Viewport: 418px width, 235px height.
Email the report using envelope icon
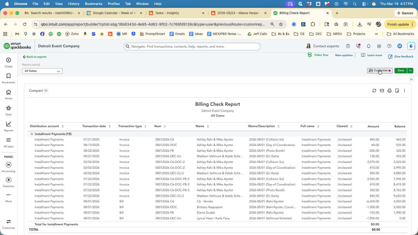(382, 91)
